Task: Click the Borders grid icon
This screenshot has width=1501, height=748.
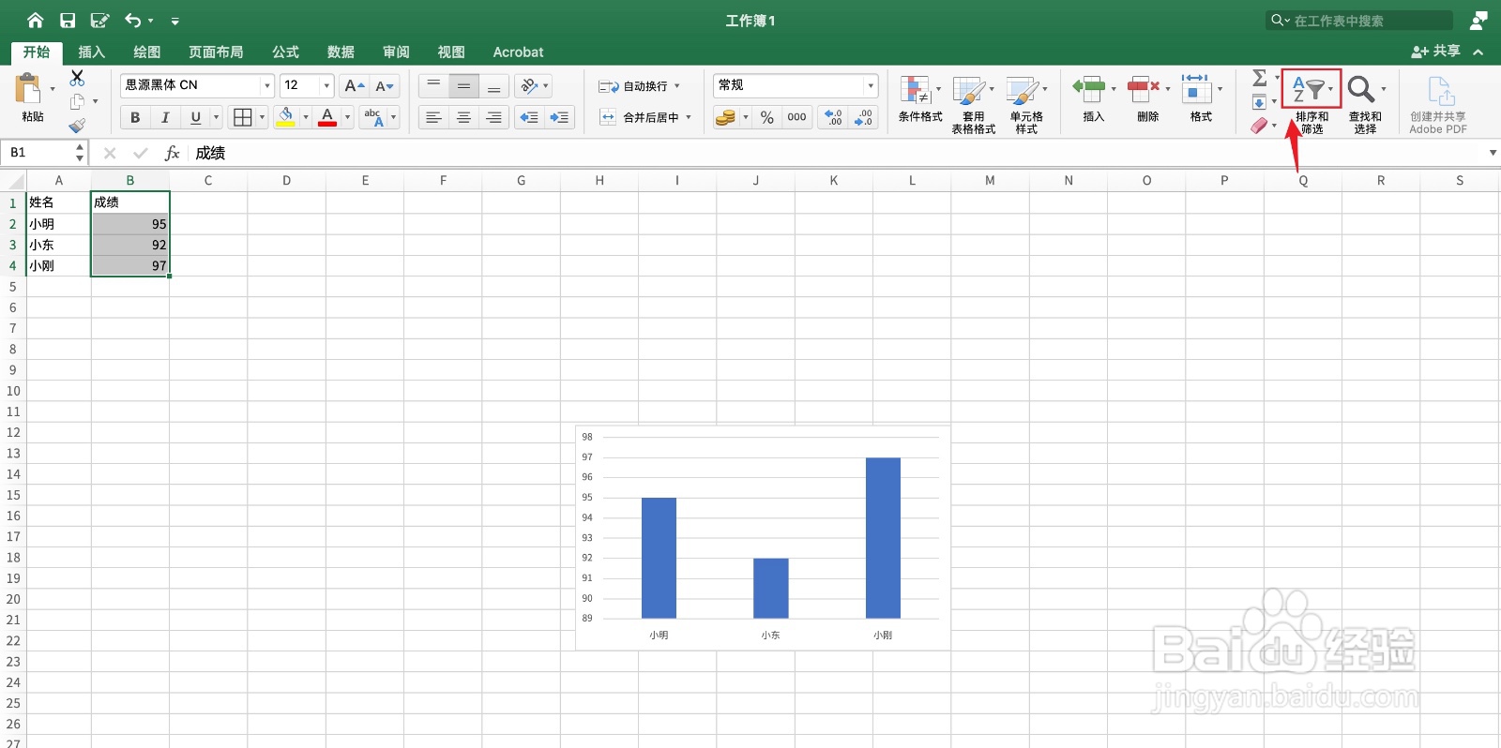Action: [x=242, y=117]
